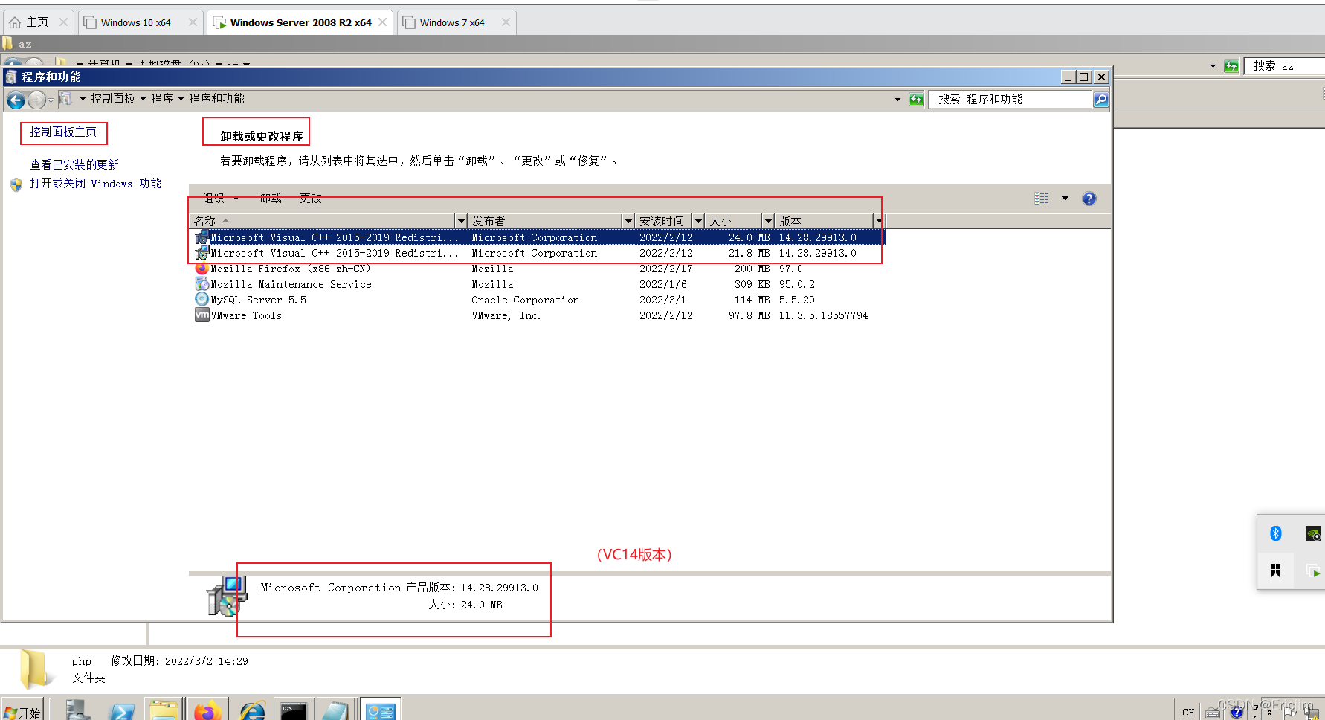Open view options dropdown arrow
Screen dimensions: 1325x720
(x=1065, y=199)
